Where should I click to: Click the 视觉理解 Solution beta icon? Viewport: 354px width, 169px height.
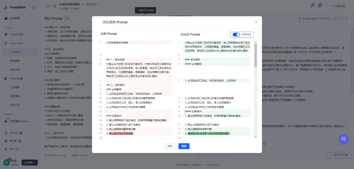point(6,121)
